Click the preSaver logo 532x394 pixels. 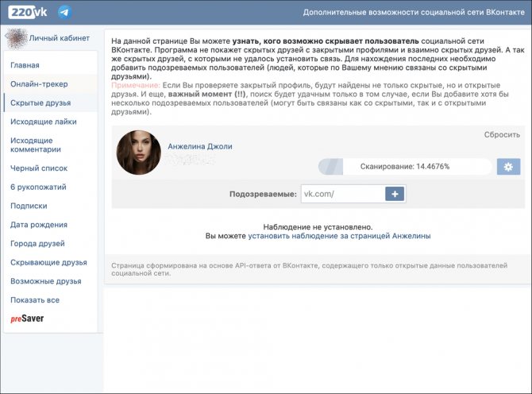[27, 319]
